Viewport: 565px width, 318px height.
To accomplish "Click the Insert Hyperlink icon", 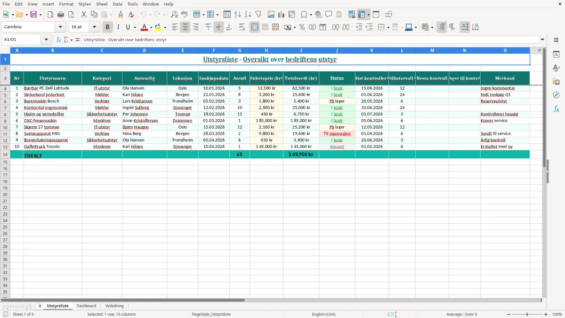I will pyautogui.click(x=318, y=15).
